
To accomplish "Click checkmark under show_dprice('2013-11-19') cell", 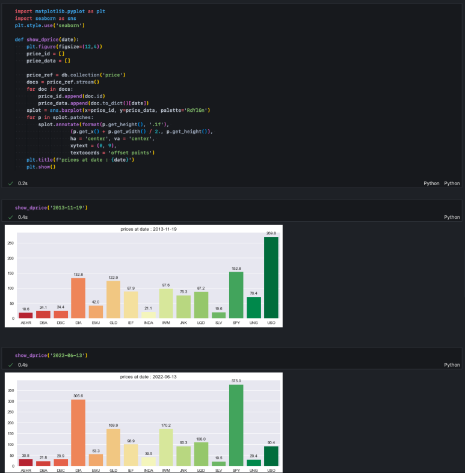I will (x=11, y=217).
